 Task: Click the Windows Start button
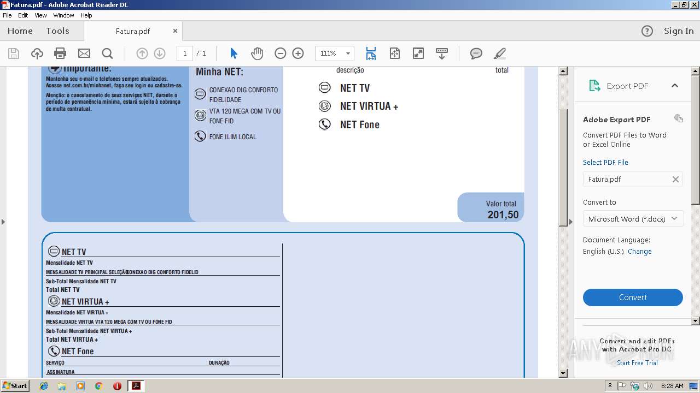coord(15,386)
